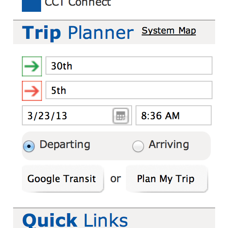Screen dimensions: 230x228
Task: Click the date field showing 3/23/13
Action: (x=77, y=115)
